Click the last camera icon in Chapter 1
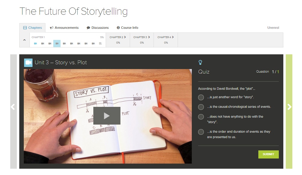Screen dimensions: 302x175 (x=93, y=44)
